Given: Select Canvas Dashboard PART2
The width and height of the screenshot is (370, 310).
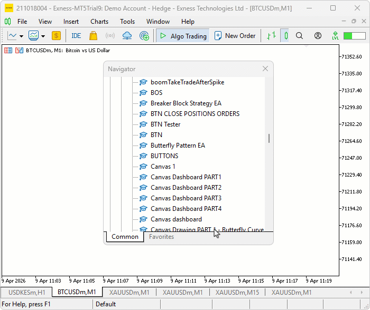Looking at the screenshot, I should [186, 188].
